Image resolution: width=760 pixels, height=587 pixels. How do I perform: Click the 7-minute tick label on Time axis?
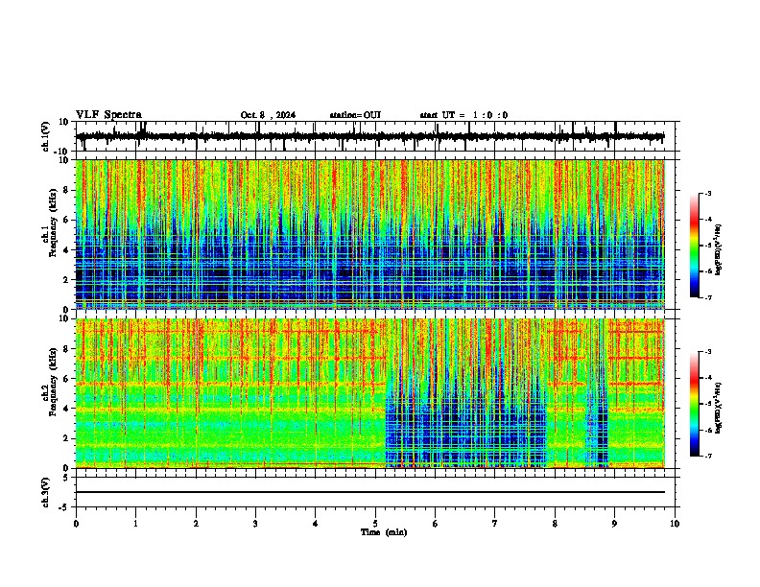495,524
